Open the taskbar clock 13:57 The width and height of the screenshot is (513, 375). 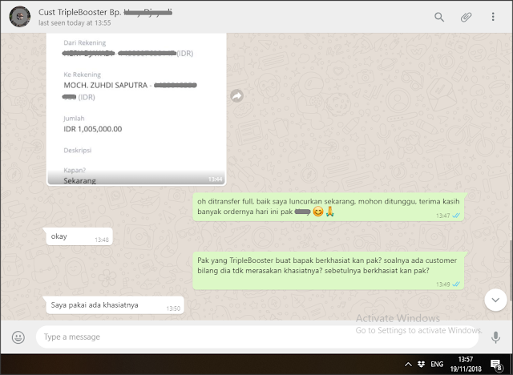pyautogui.click(x=466, y=365)
